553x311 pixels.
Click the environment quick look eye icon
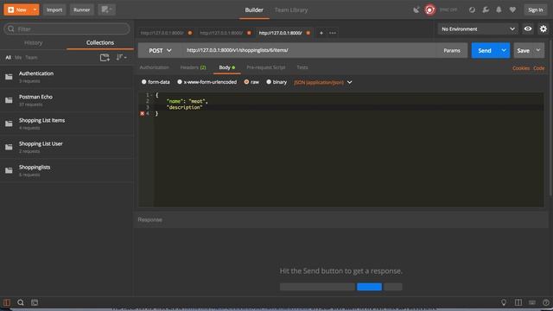coord(528,29)
